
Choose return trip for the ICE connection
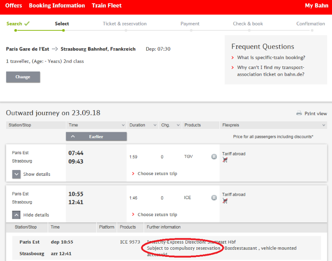157,214
